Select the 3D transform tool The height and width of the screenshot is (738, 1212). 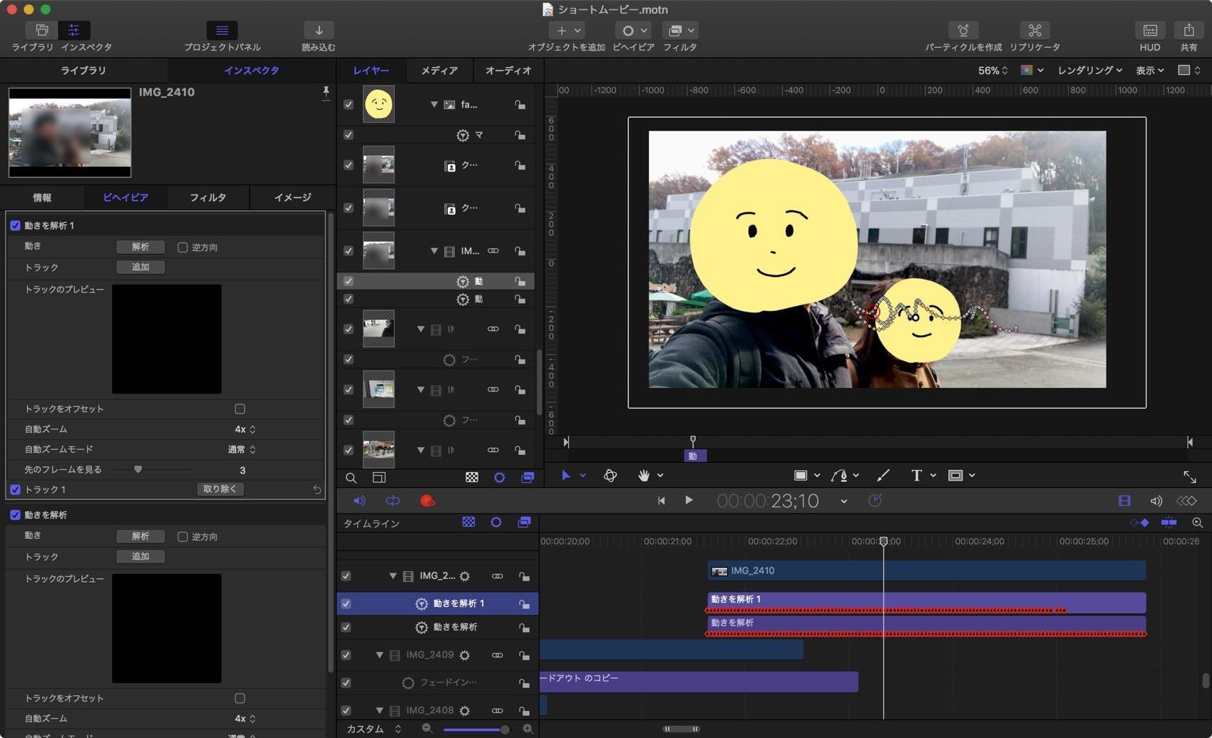click(x=610, y=476)
